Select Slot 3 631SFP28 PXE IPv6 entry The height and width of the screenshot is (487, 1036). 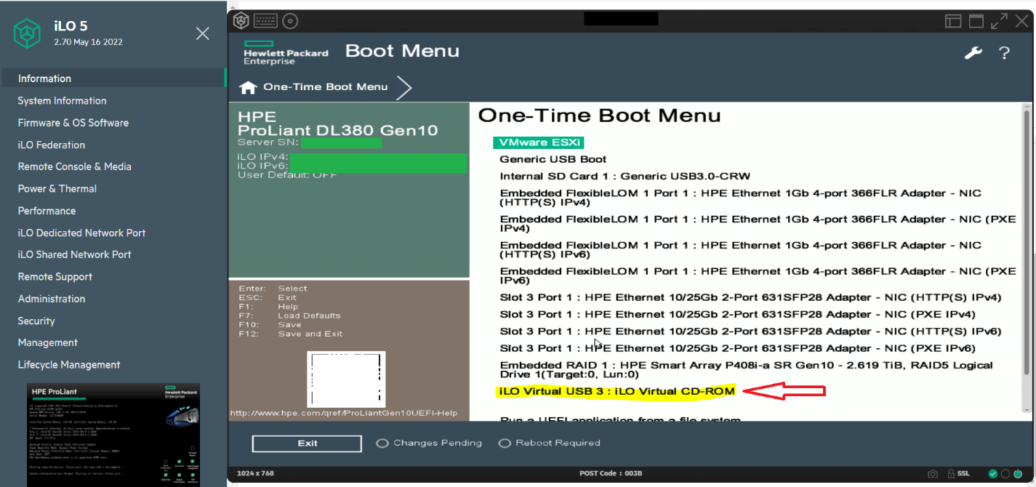pyautogui.click(x=737, y=348)
